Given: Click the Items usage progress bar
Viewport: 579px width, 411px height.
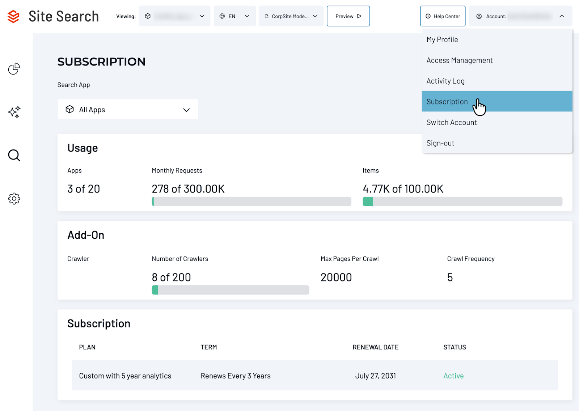Looking at the screenshot, I should [x=462, y=202].
